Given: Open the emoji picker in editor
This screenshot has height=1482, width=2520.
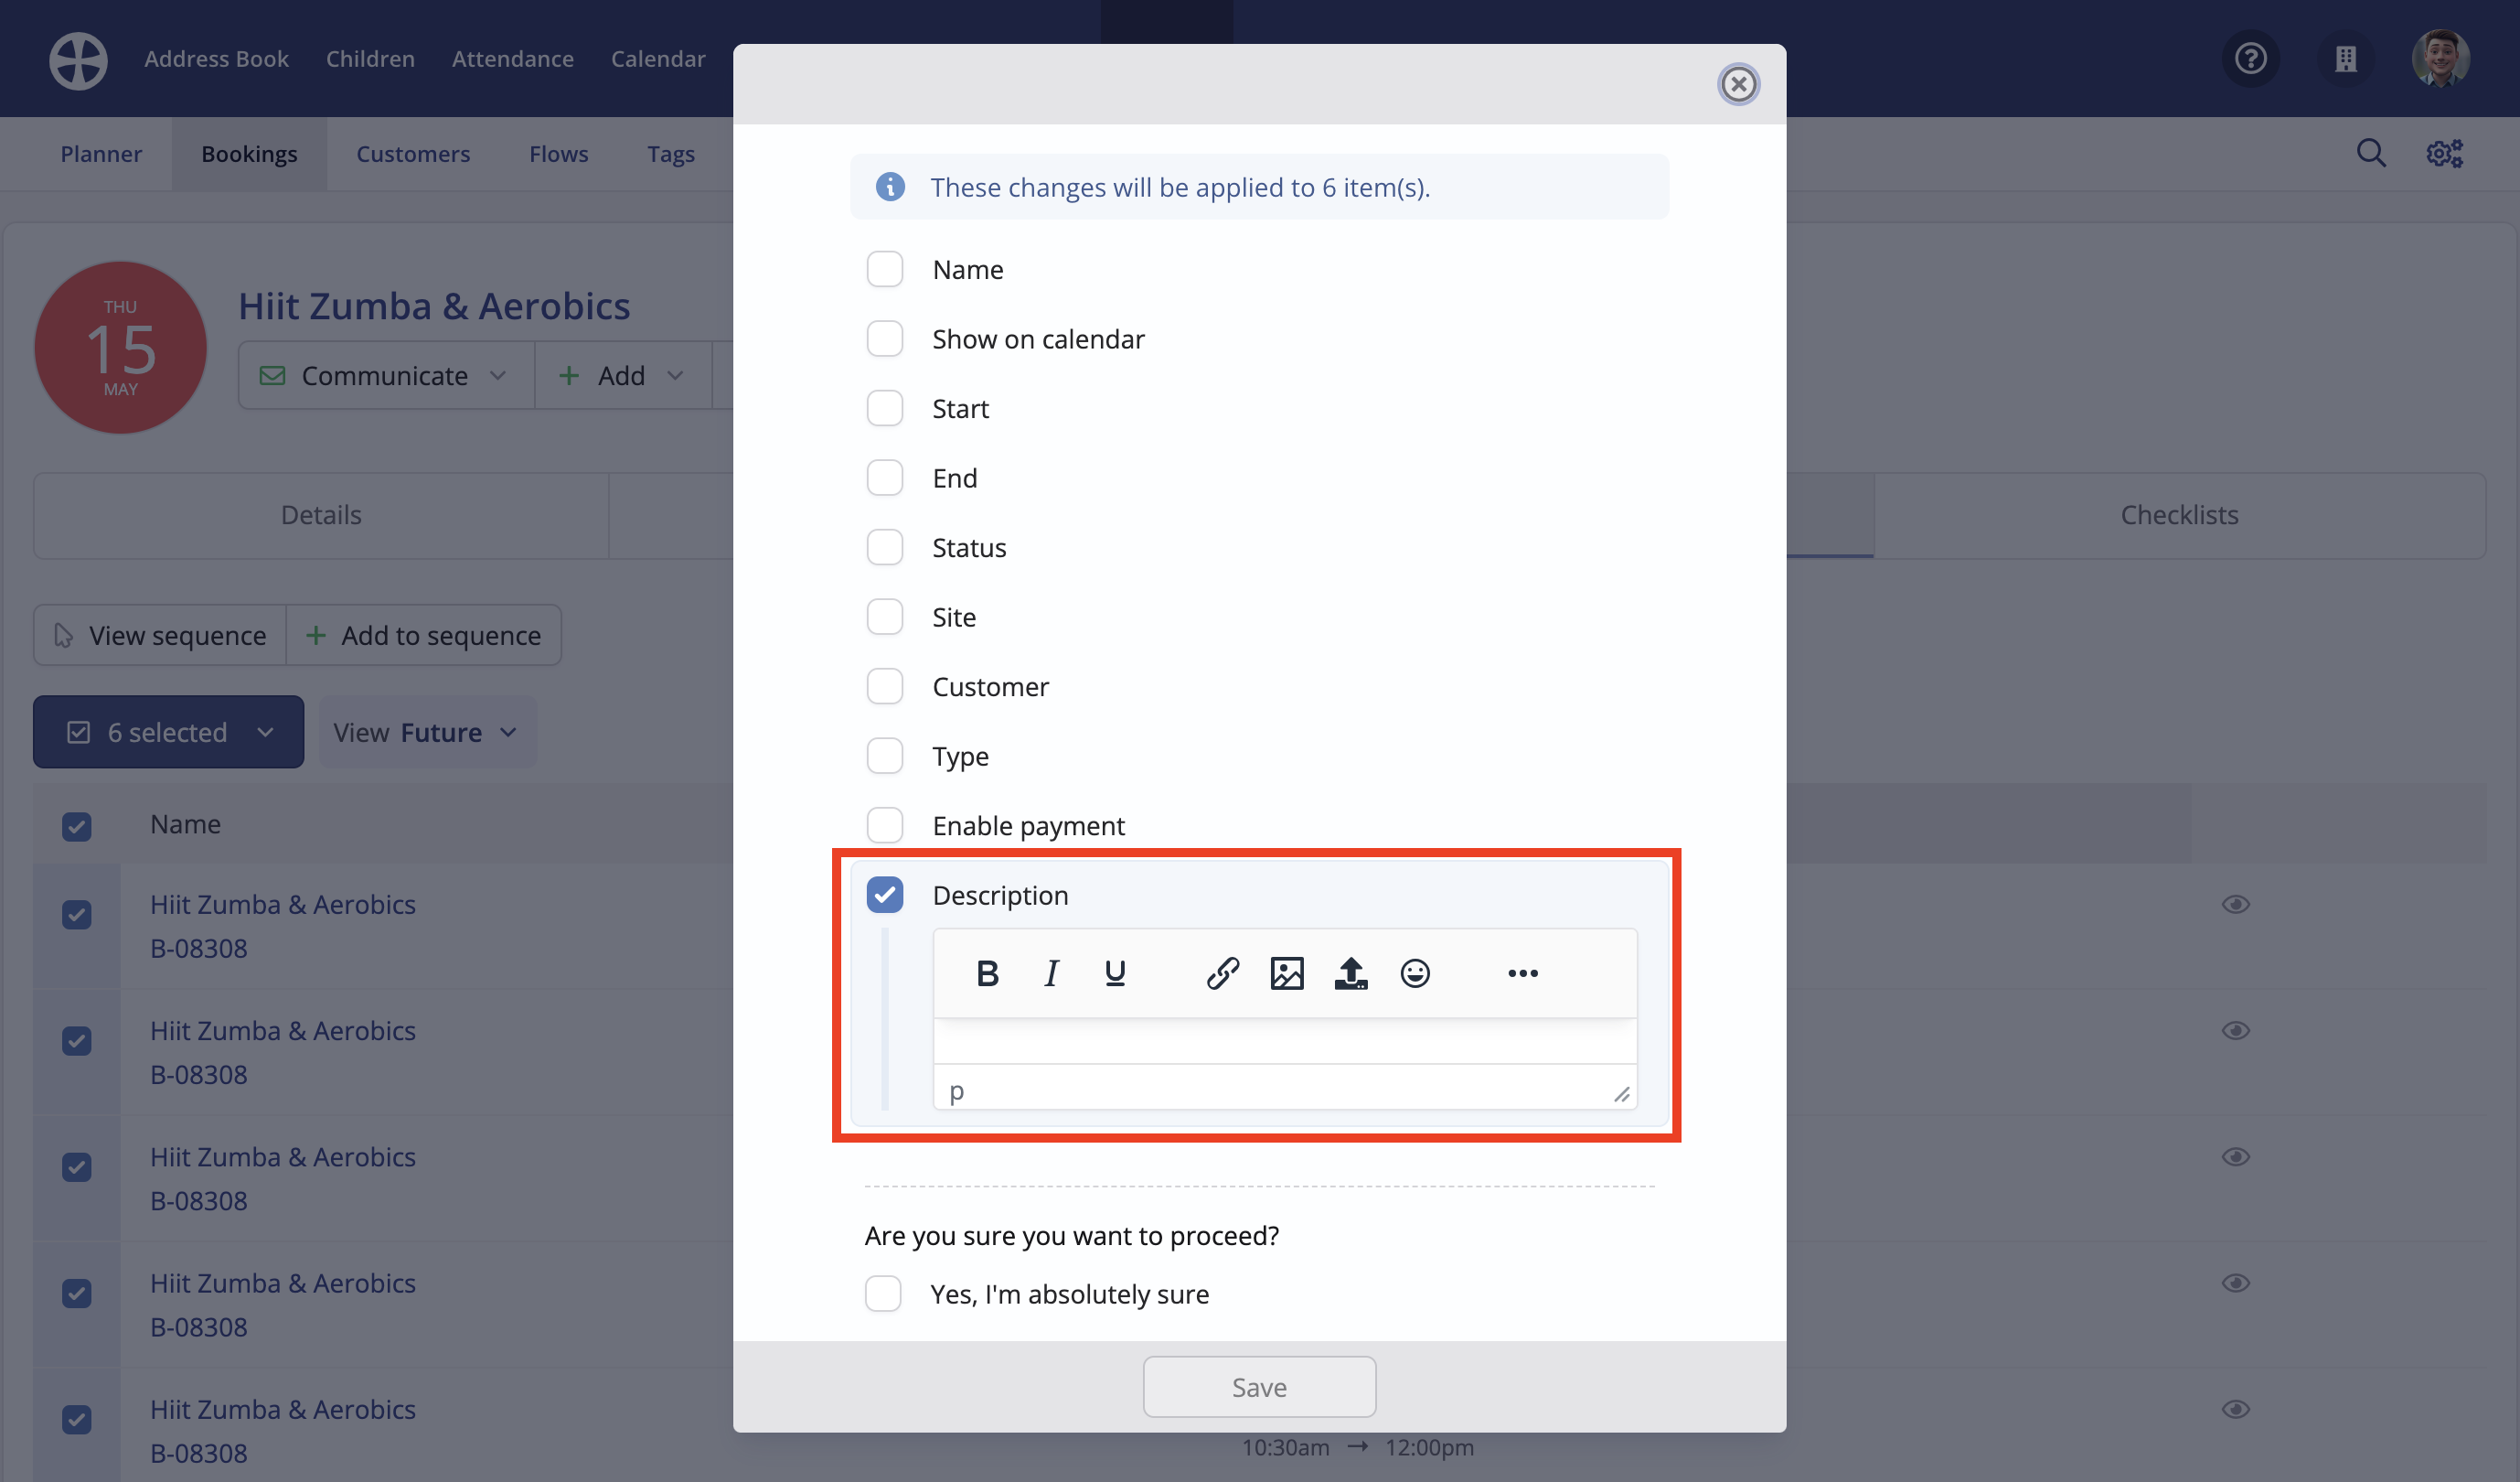Looking at the screenshot, I should tap(1415, 972).
